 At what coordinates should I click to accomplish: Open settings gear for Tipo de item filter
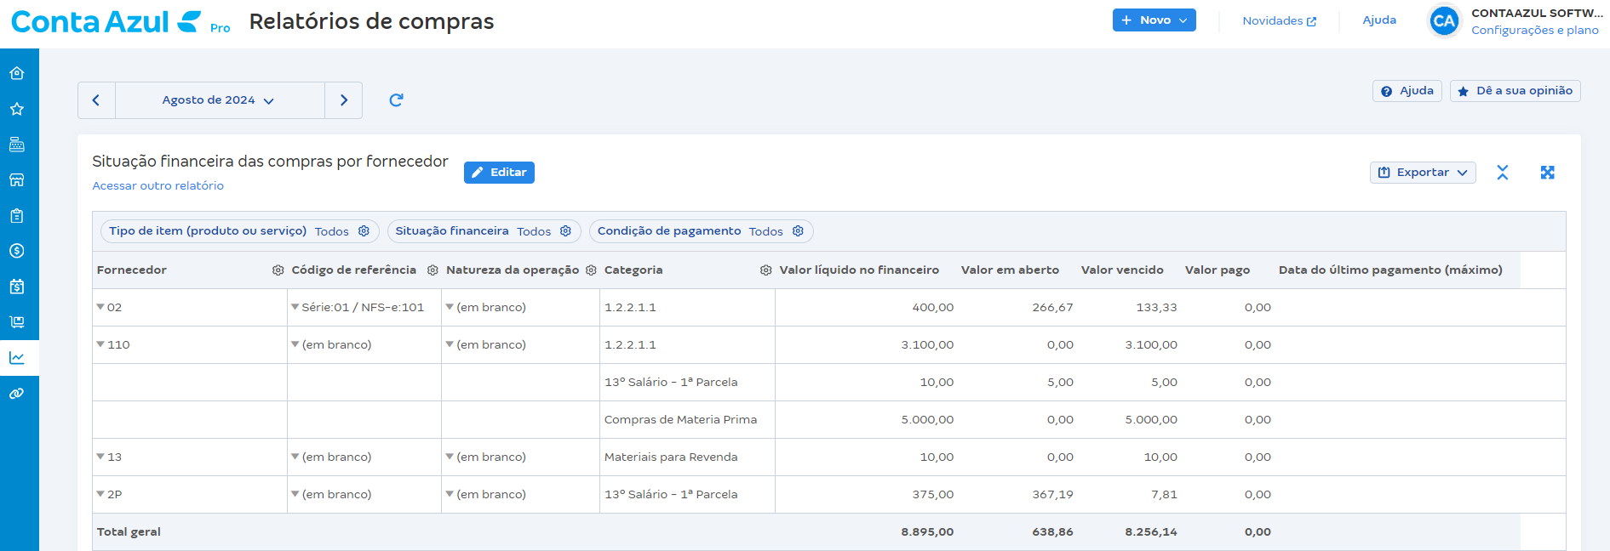[364, 231]
